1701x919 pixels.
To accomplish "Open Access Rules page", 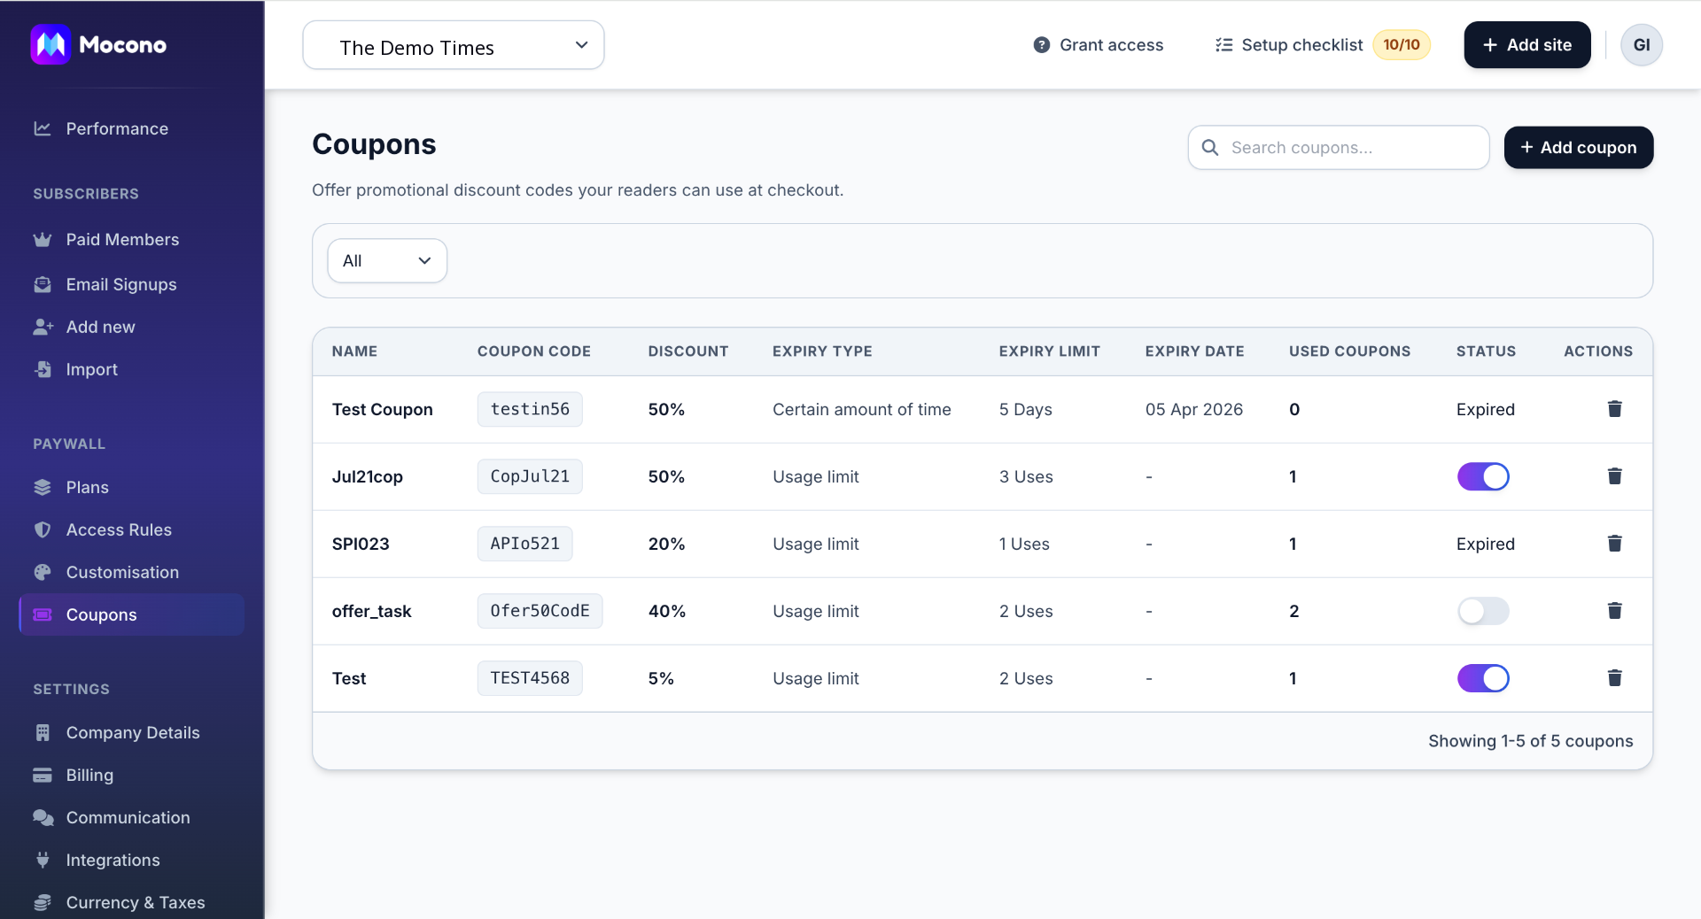I will 119,529.
